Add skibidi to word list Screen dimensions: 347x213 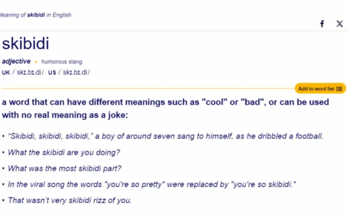click(x=320, y=88)
